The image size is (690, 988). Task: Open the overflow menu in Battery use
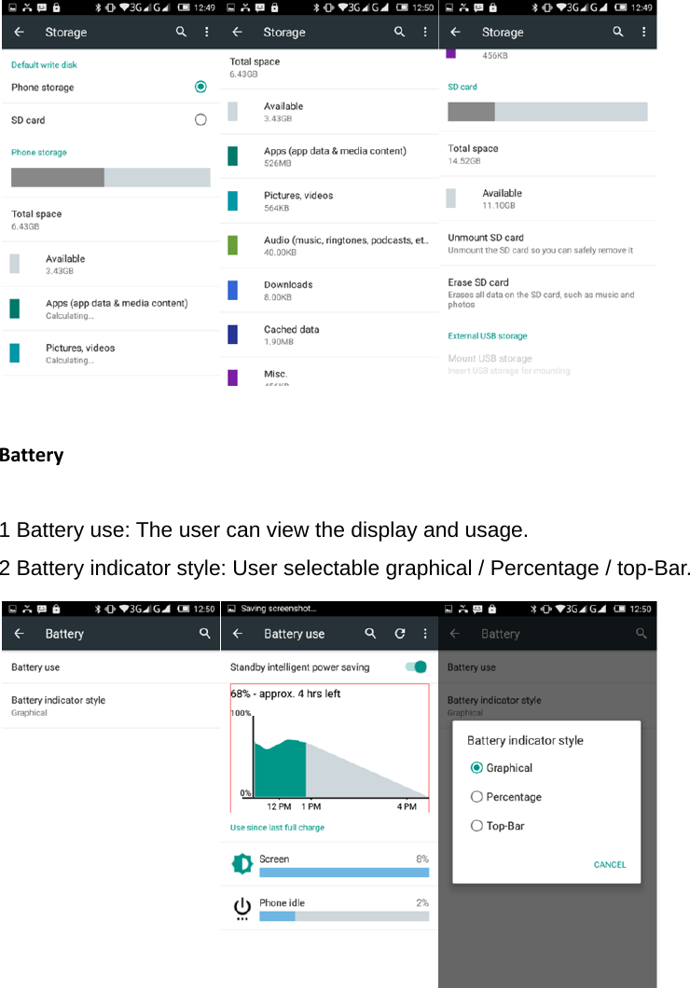[425, 633]
